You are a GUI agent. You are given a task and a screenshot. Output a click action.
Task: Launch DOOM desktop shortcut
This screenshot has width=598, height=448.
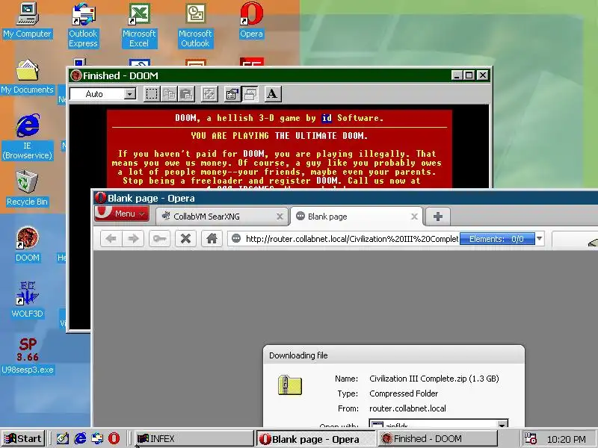click(x=27, y=244)
